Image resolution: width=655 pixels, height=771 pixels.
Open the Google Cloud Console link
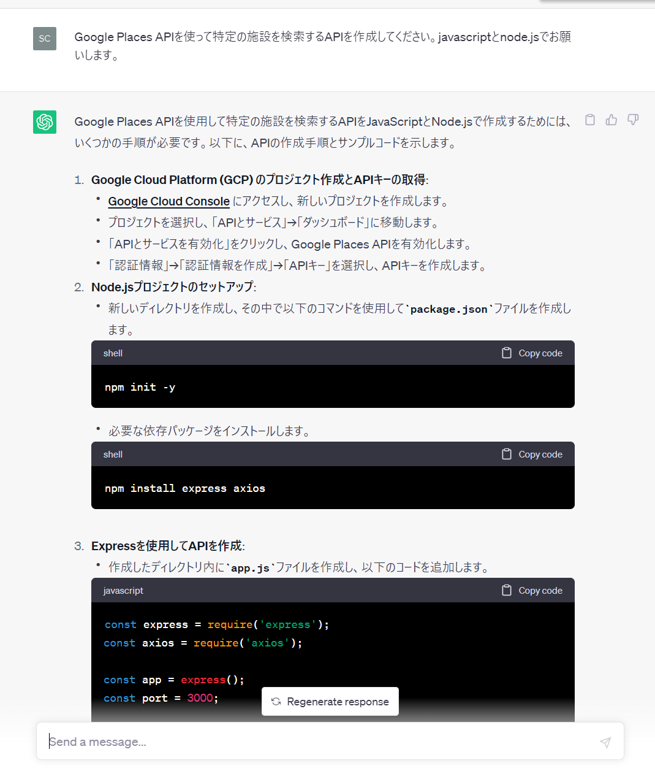click(x=169, y=201)
